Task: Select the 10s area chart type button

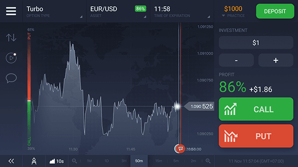Action: click(x=56, y=161)
